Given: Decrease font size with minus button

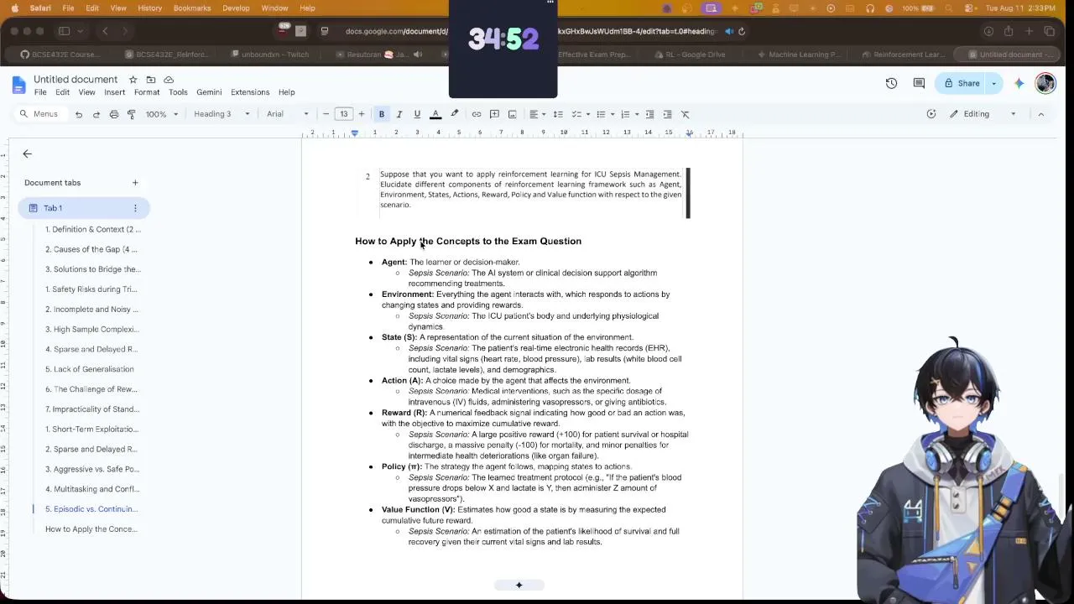Looking at the screenshot, I should (326, 114).
